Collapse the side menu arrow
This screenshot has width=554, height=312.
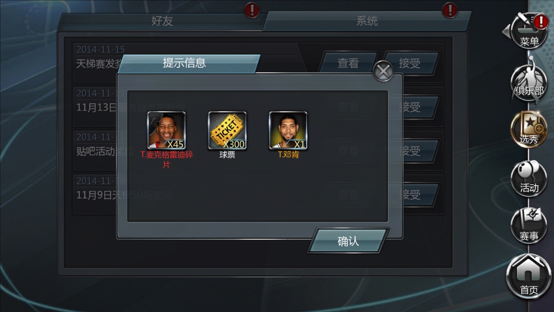(506, 31)
